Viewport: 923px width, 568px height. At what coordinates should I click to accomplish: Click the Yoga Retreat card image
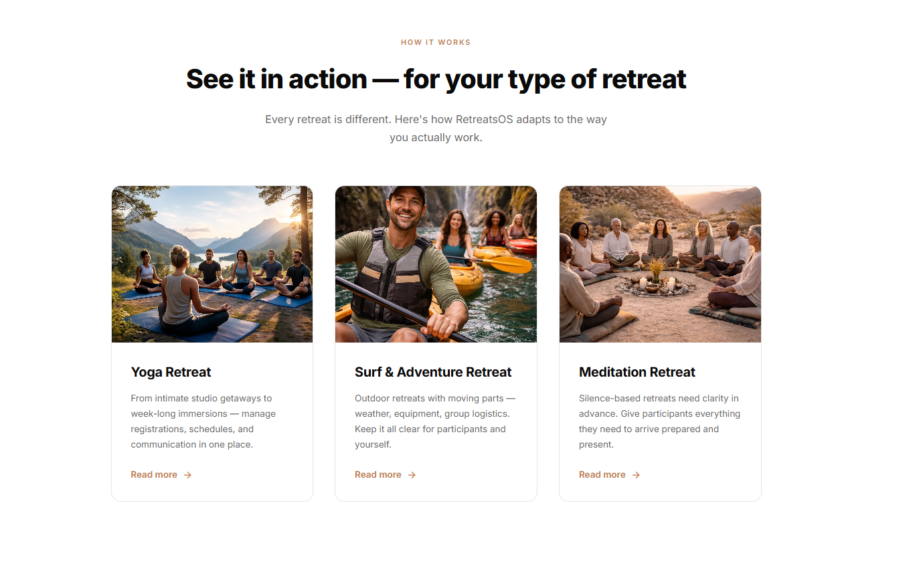coord(212,264)
